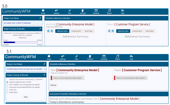
Task: Click Qual é o seu recurso survey question
Action: click(x=26, y=79)
